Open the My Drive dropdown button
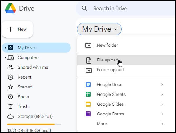 click(x=99, y=29)
